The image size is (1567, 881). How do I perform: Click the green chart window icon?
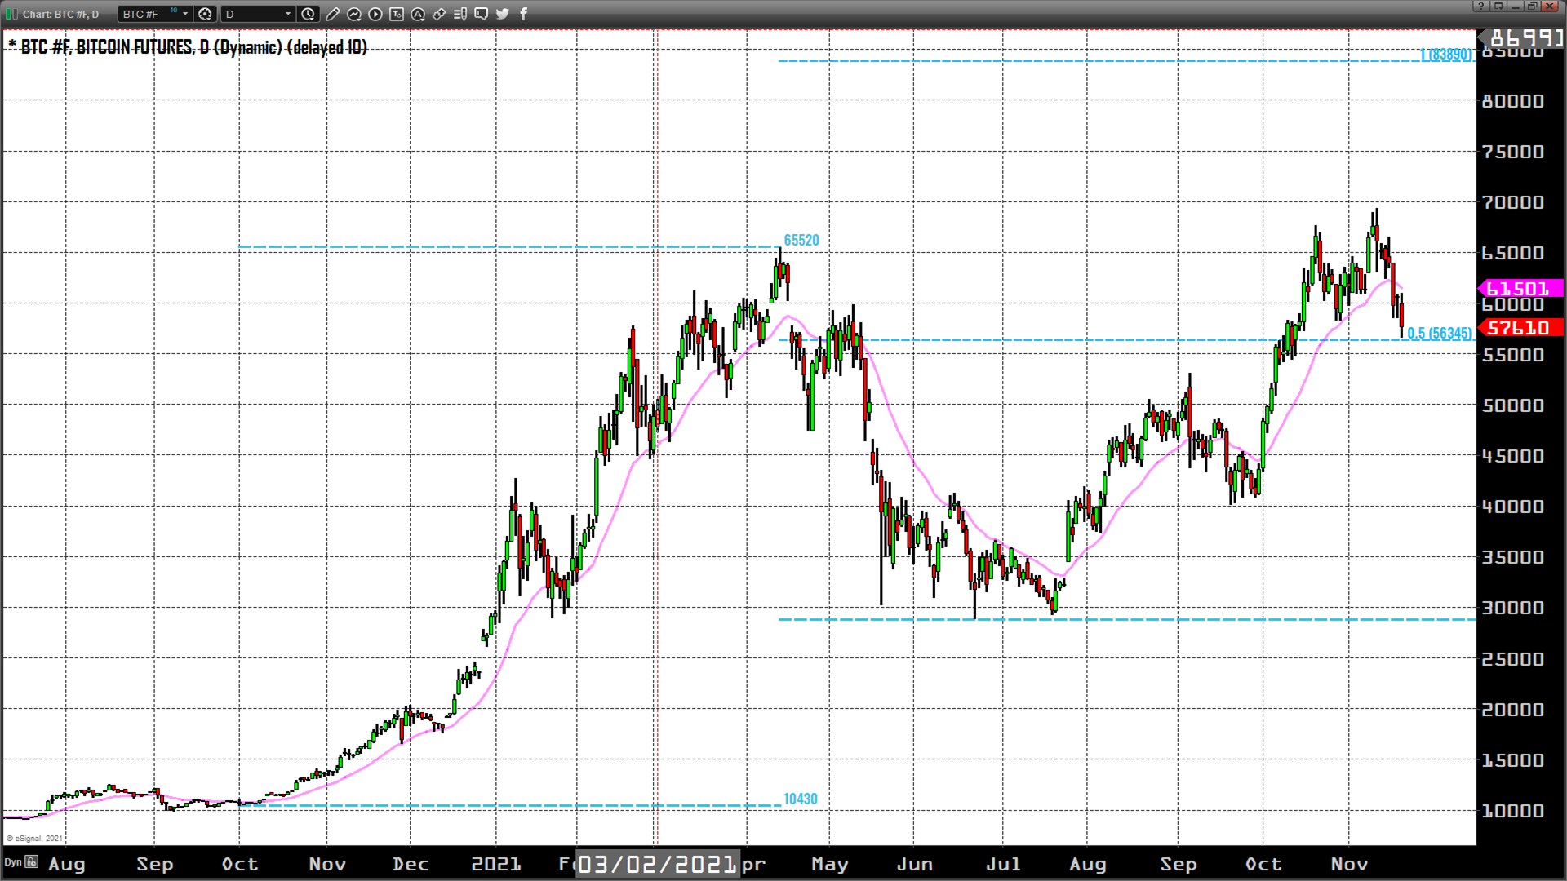pyautogui.click(x=11, y=14)
